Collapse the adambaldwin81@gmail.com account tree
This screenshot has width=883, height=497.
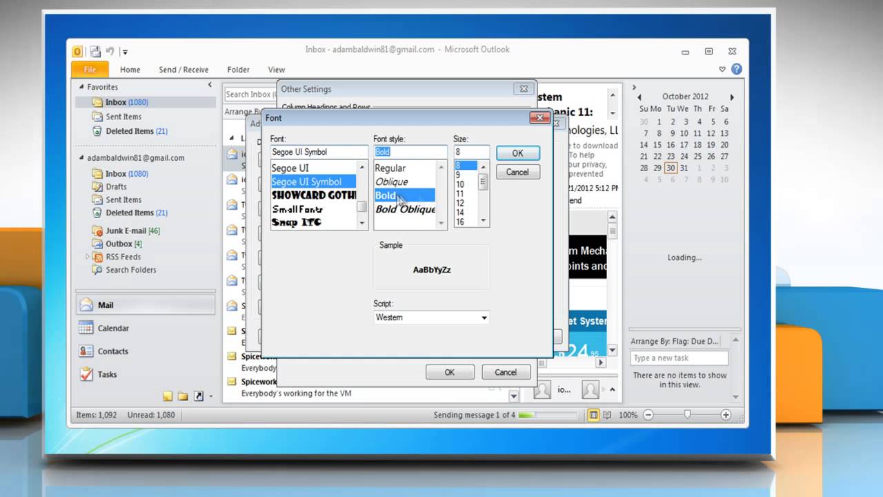pyautogui.click(x=81, y=157)
